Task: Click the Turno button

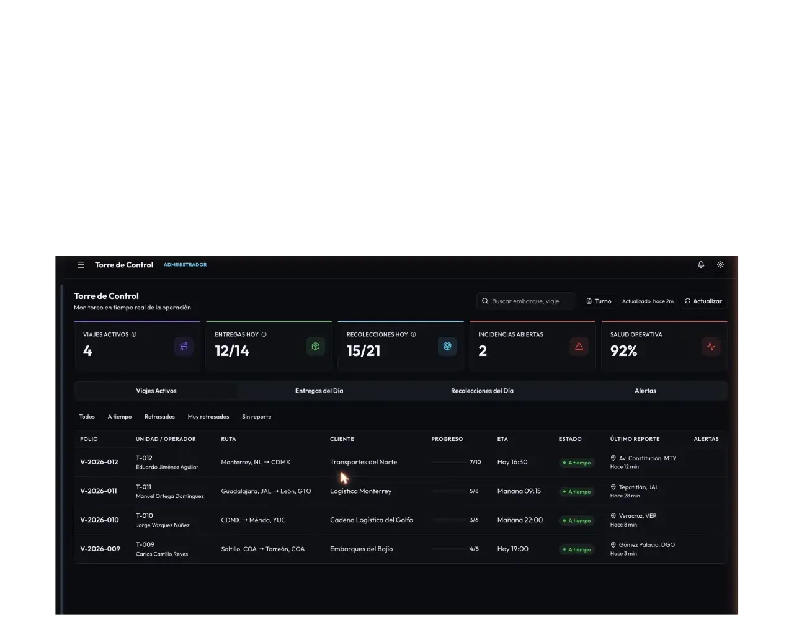Action: click(599, 301)
